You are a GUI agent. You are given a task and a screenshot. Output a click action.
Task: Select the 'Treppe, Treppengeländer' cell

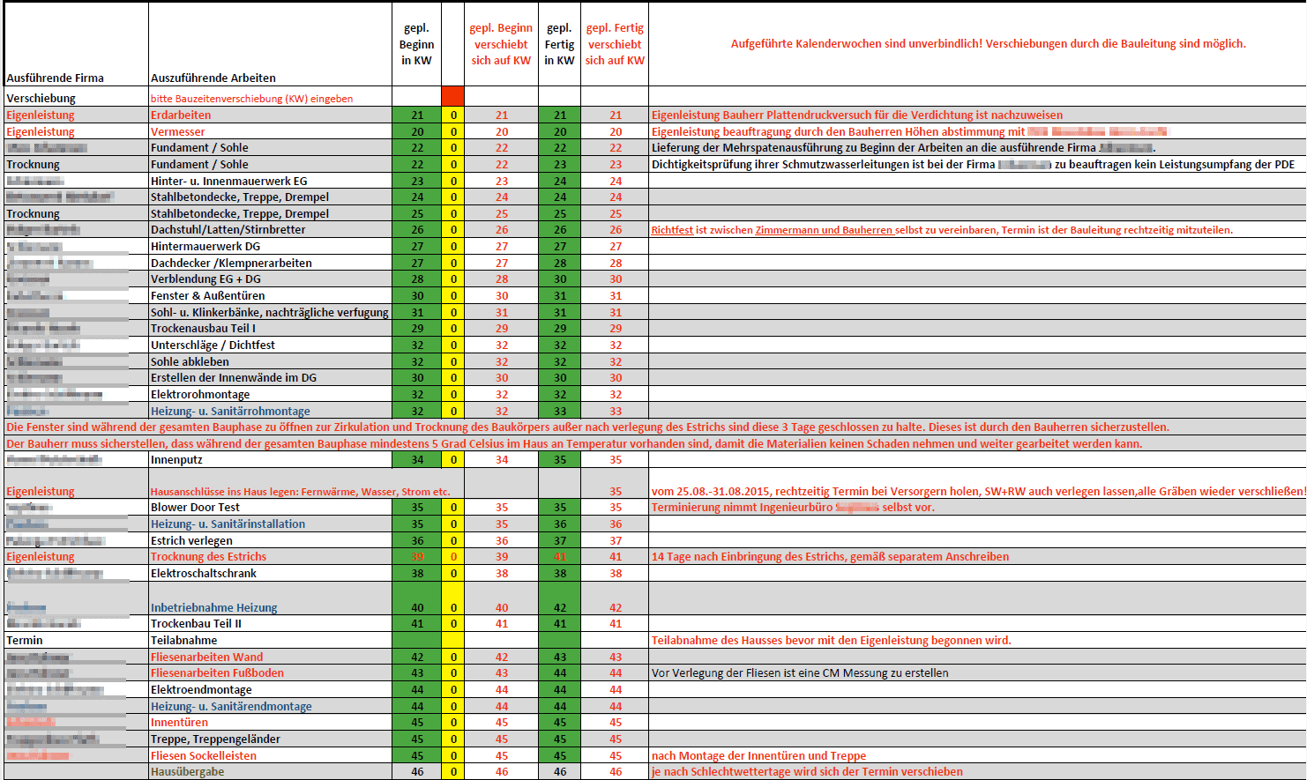click(215, 739)
